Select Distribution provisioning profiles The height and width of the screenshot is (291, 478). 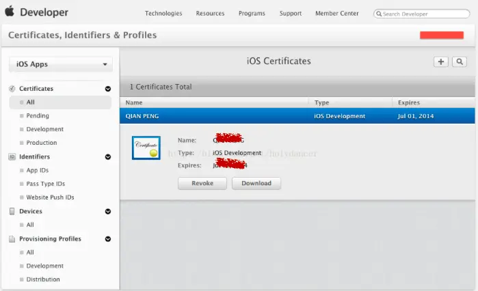(43, 279)
